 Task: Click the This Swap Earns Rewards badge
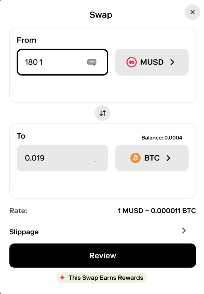coord(102,278)
